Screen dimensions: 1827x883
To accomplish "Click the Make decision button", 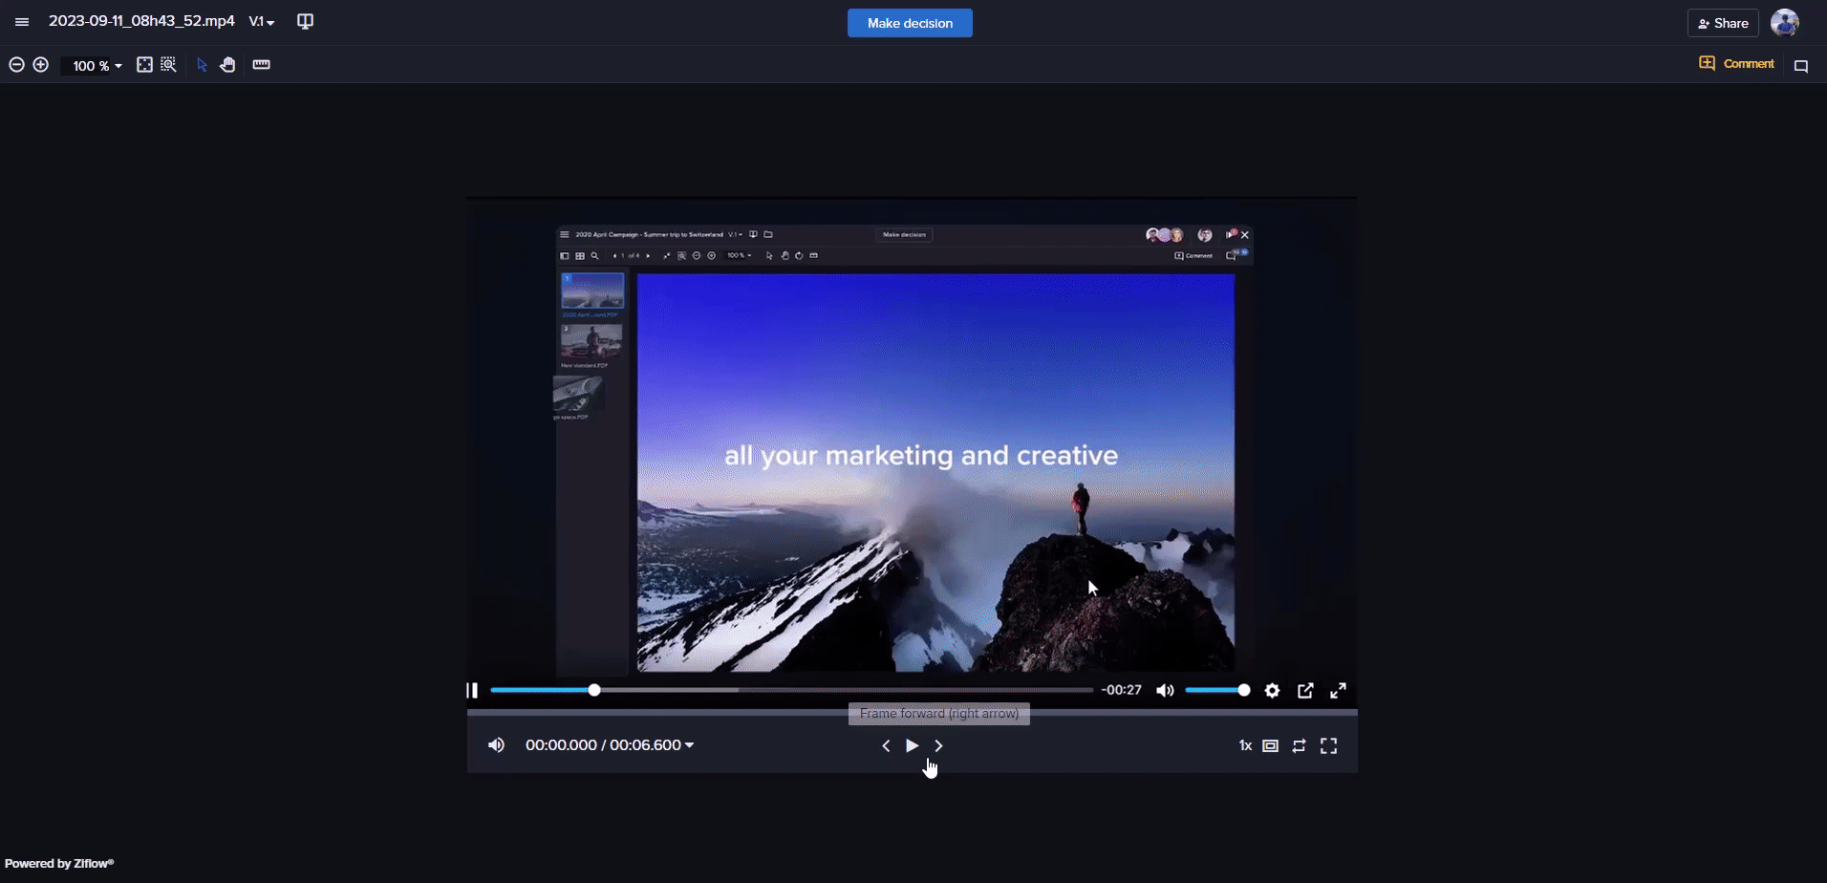I will pos(910,23).
